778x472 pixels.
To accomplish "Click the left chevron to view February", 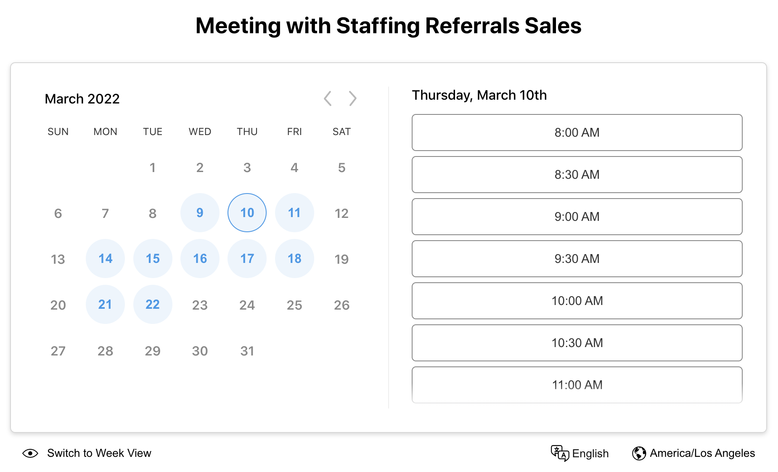I will [328, 98].
